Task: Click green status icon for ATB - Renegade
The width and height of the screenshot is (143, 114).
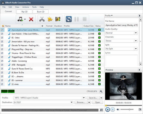Action: [x=99, y=65]
